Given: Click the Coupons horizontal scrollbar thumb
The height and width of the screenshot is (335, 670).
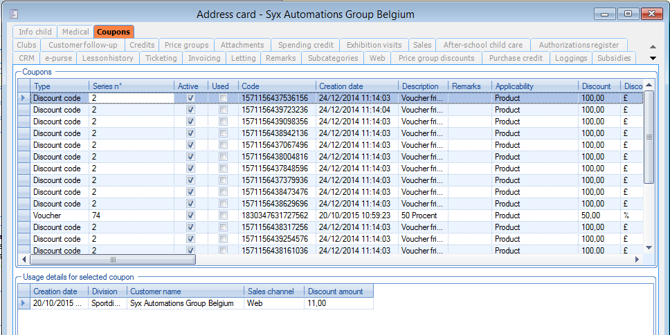Looking at the screenshot, I should point(113,260).
